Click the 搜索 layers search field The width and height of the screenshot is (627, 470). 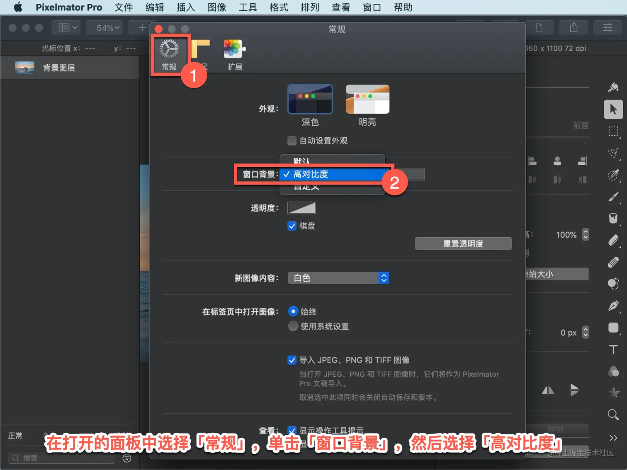[62, 458]
